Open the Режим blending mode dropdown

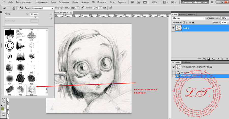[42, 8]
